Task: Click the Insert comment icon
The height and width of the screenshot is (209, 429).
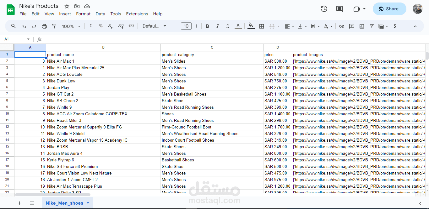Action: [352, 26]
